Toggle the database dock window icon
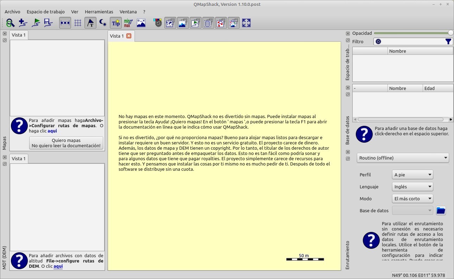Image resolution: width=454 pixels, height=279 pixels. [x=208, y=23]
